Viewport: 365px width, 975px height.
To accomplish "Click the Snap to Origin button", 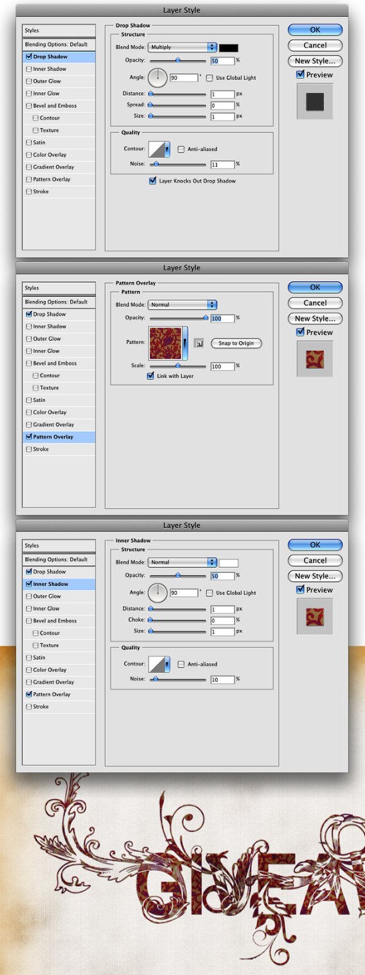I will click(237, 343).
